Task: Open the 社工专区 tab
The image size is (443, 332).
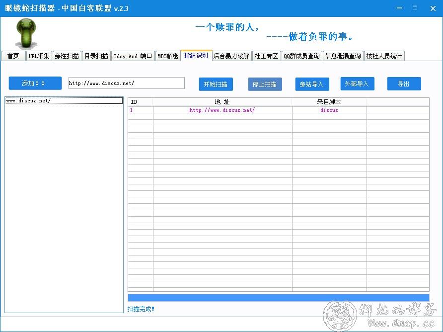Action: click(267, 56)
